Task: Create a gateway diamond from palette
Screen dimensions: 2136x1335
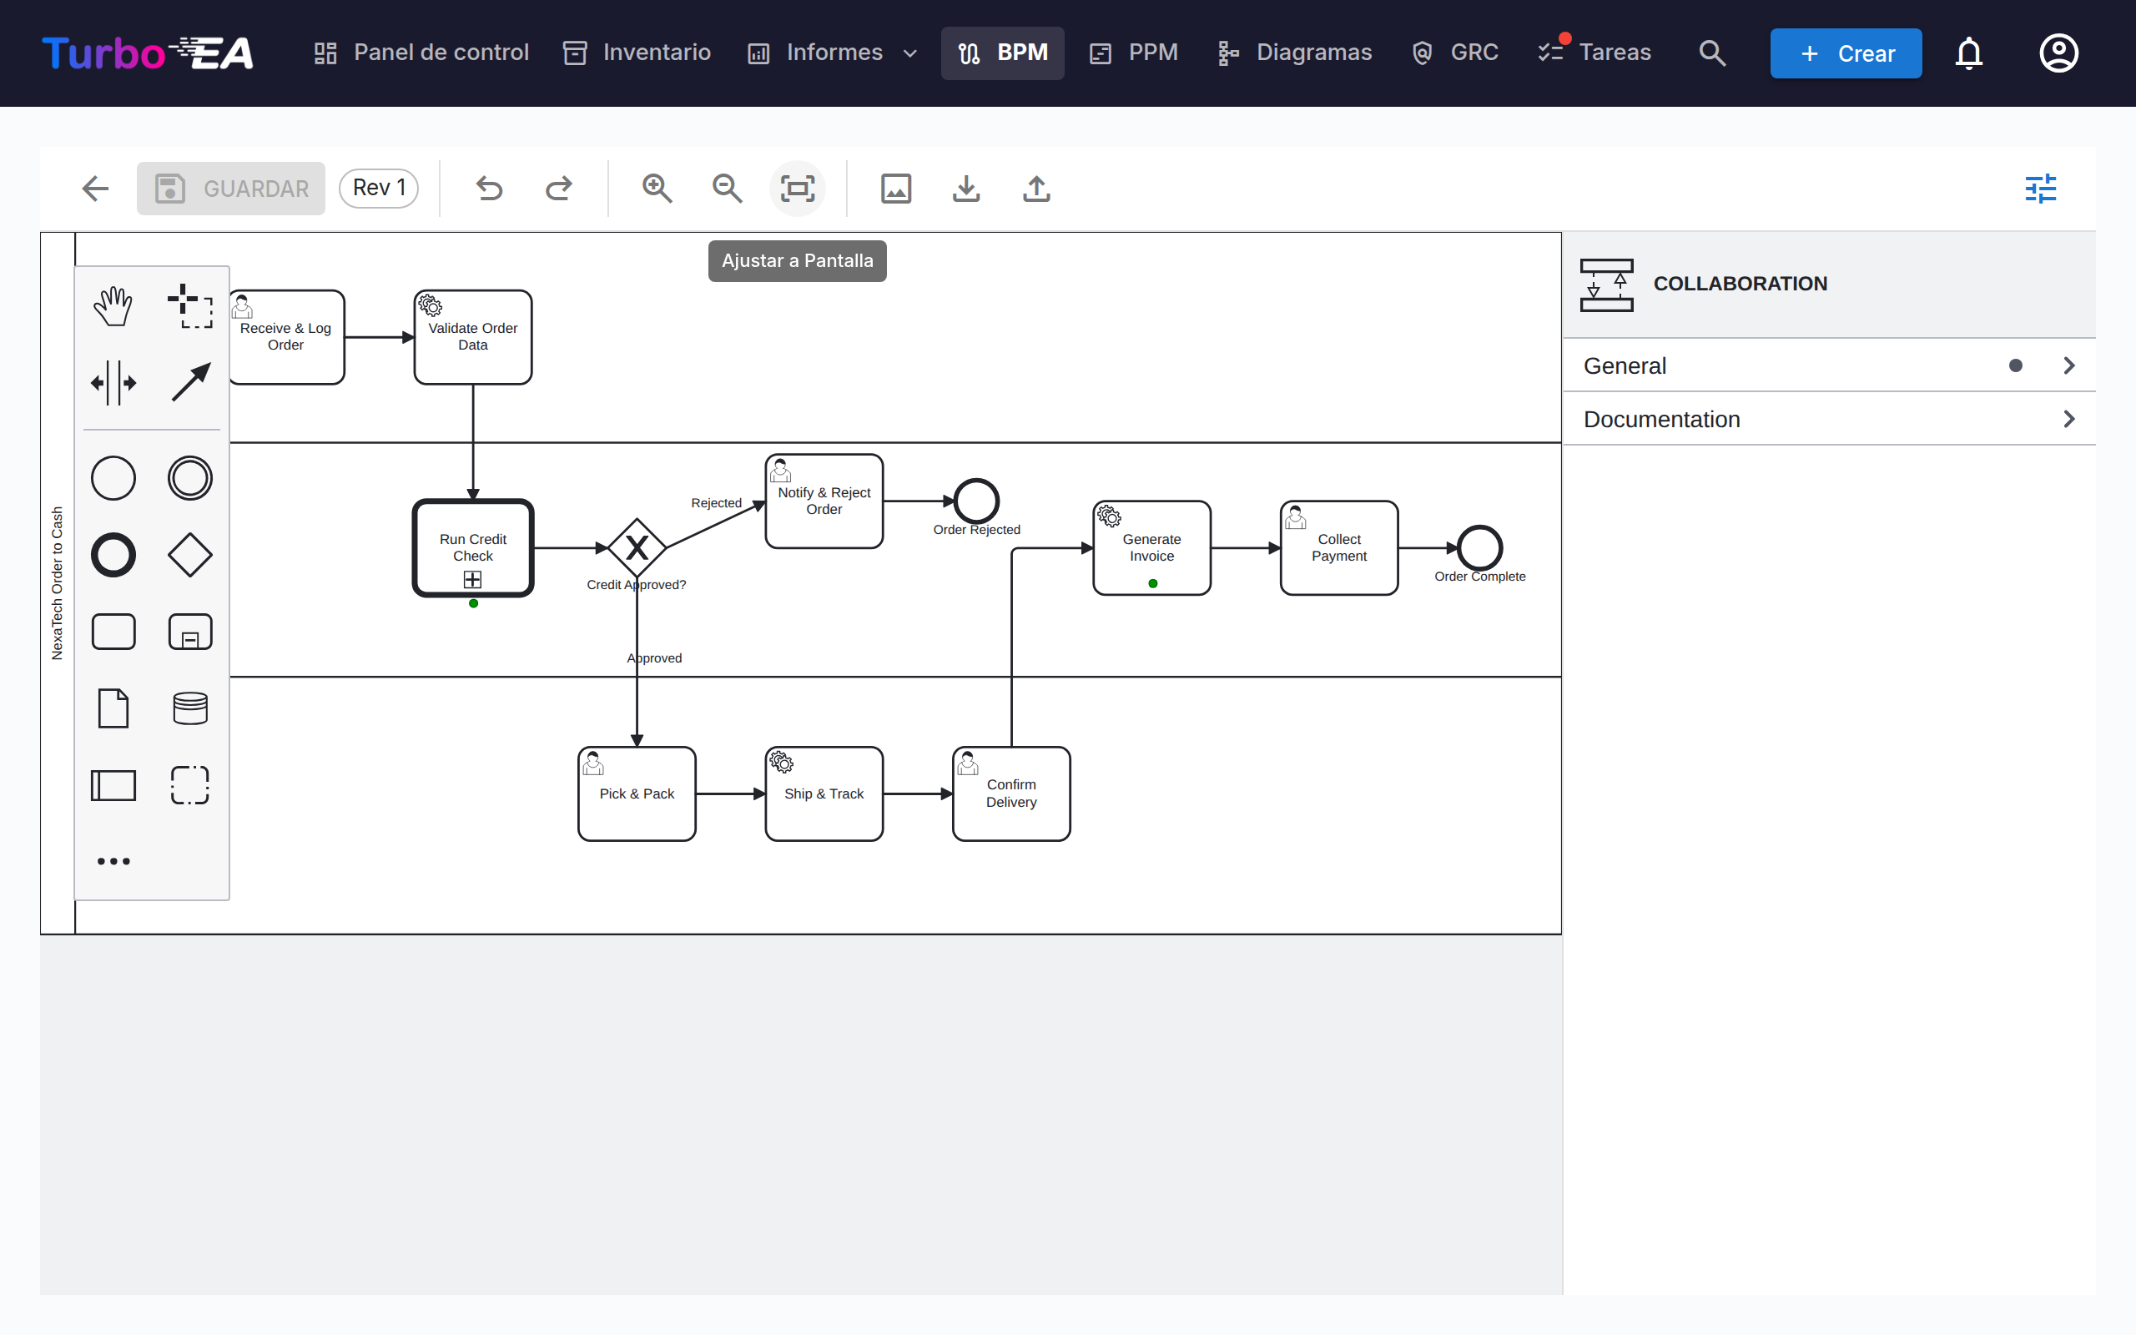Action: pyautogui.click(x=189, y=556)
